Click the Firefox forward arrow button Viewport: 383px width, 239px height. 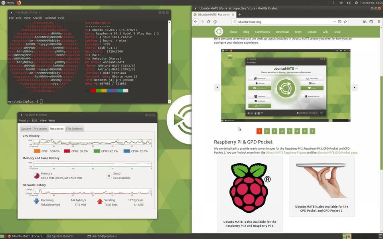tap(202, 22)
